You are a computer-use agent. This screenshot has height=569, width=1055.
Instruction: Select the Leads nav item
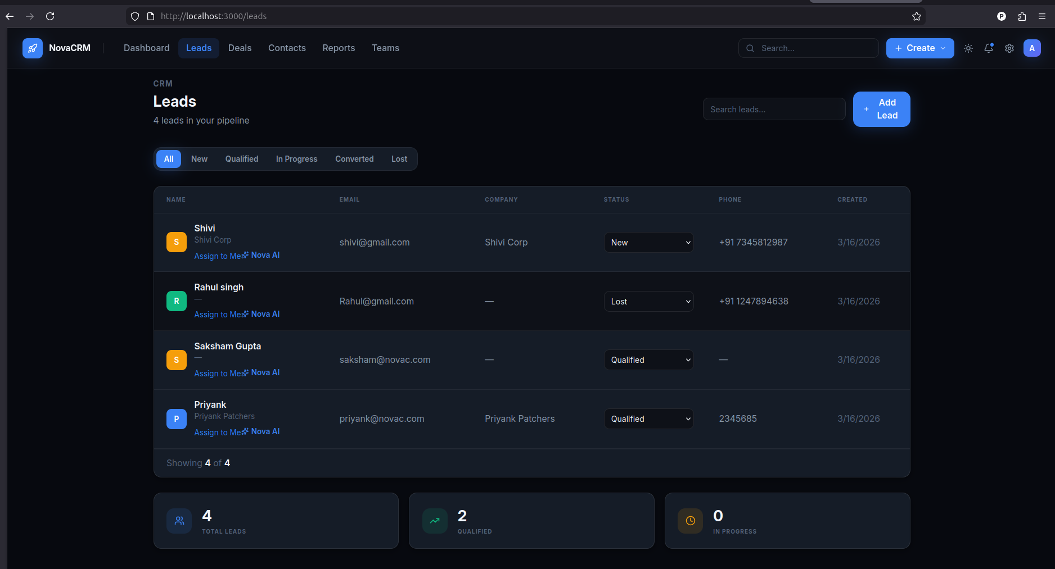(199, 48)
